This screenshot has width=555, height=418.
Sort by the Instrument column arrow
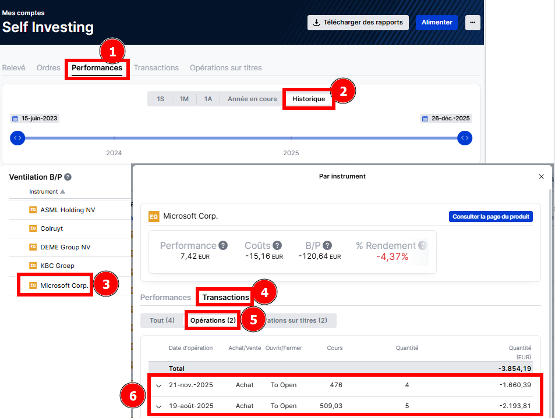(63, 192)
